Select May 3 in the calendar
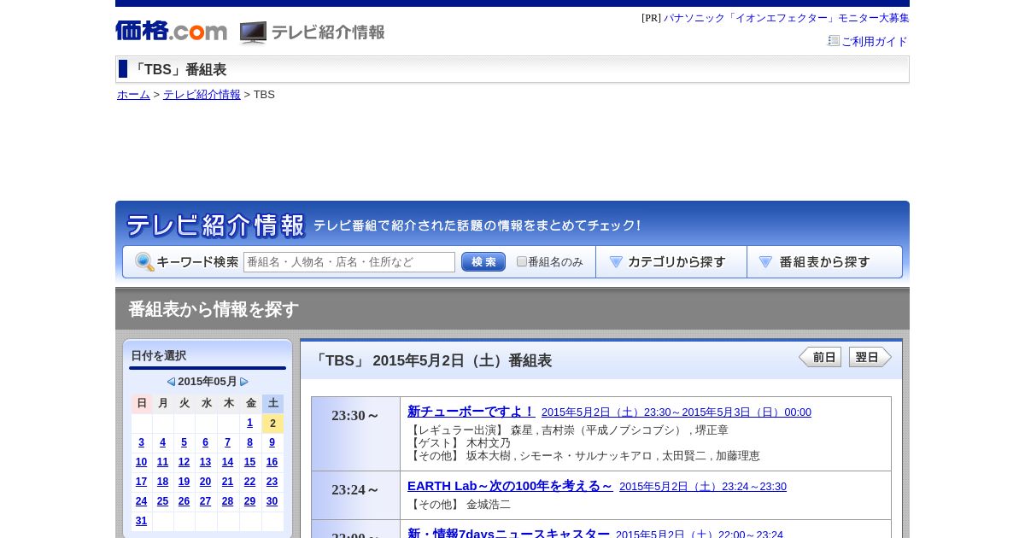The height and width of the screenshot is (538, 1025). tap(141, 442)
